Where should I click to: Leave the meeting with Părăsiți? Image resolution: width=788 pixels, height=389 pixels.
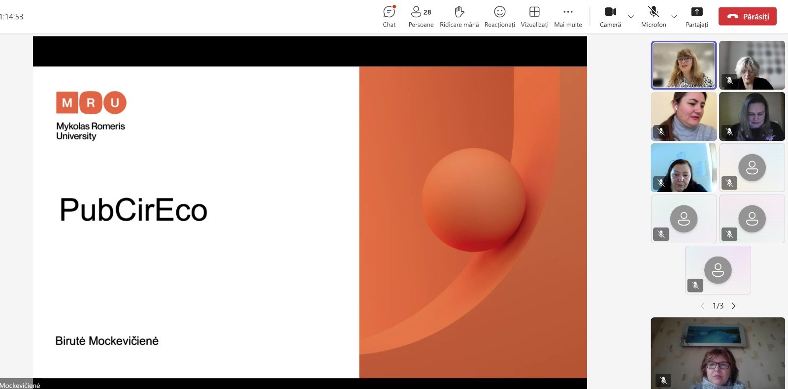(747, 16)
